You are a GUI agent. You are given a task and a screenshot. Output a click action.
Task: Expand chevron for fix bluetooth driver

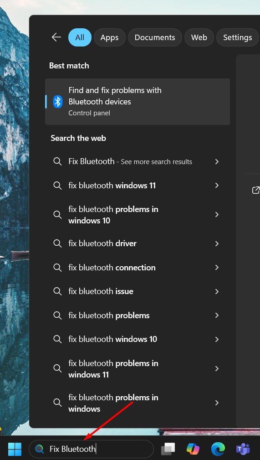click(x=217, y=243)
